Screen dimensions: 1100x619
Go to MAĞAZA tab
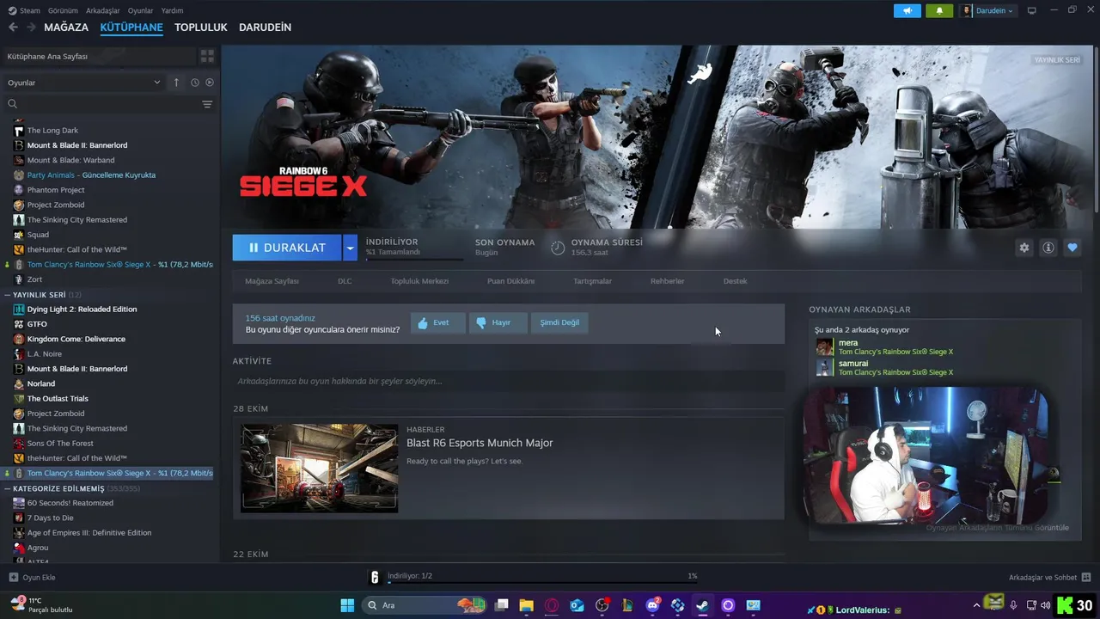pos(66,28)
